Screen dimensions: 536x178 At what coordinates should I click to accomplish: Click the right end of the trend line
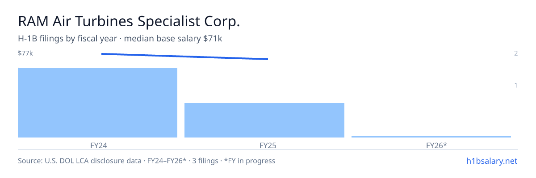(x=267, y=59)
